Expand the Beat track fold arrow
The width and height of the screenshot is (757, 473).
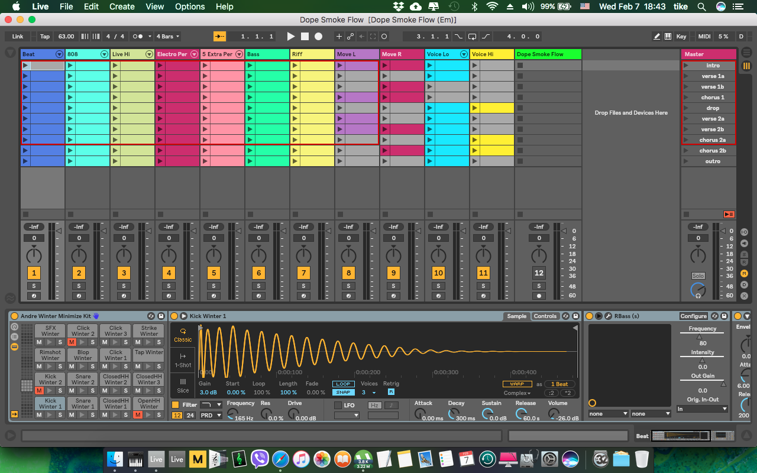point(59,54)
